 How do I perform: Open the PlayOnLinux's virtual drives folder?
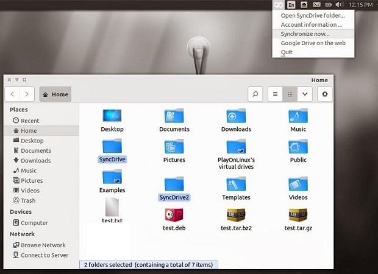(236, 146)
